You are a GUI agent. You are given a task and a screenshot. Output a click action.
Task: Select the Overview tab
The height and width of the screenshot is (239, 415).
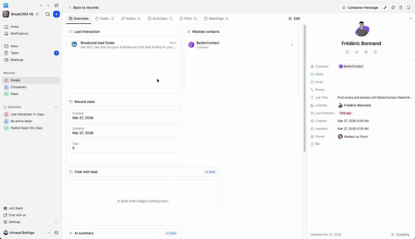tap(79, 19)
